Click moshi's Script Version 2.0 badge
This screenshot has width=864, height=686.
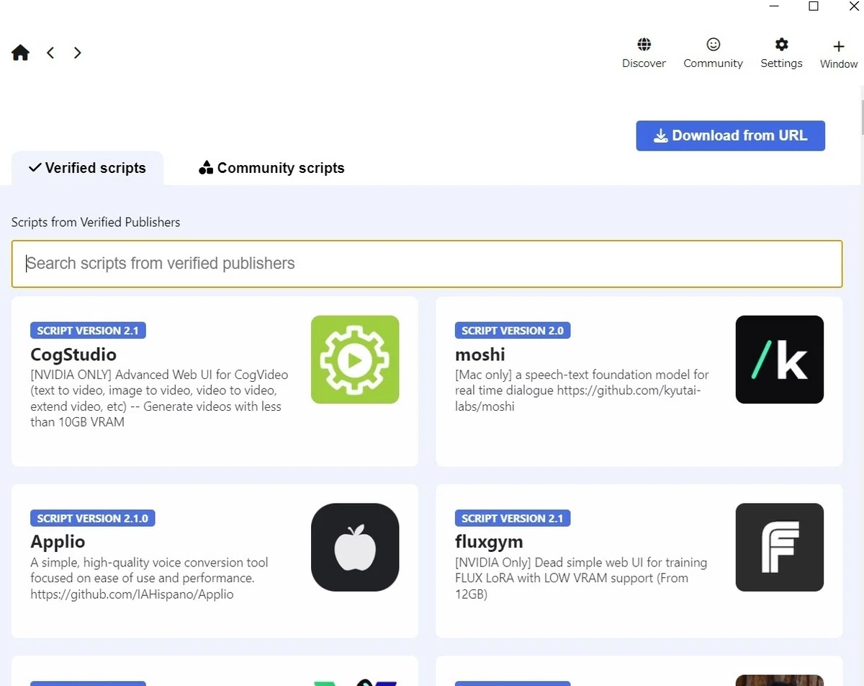coord(513,331)
